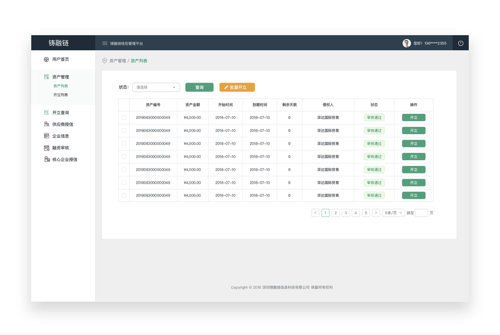Screen dimensions: 500x335
Task: Go to page 1 in pagination
Action: coord(325,213)
